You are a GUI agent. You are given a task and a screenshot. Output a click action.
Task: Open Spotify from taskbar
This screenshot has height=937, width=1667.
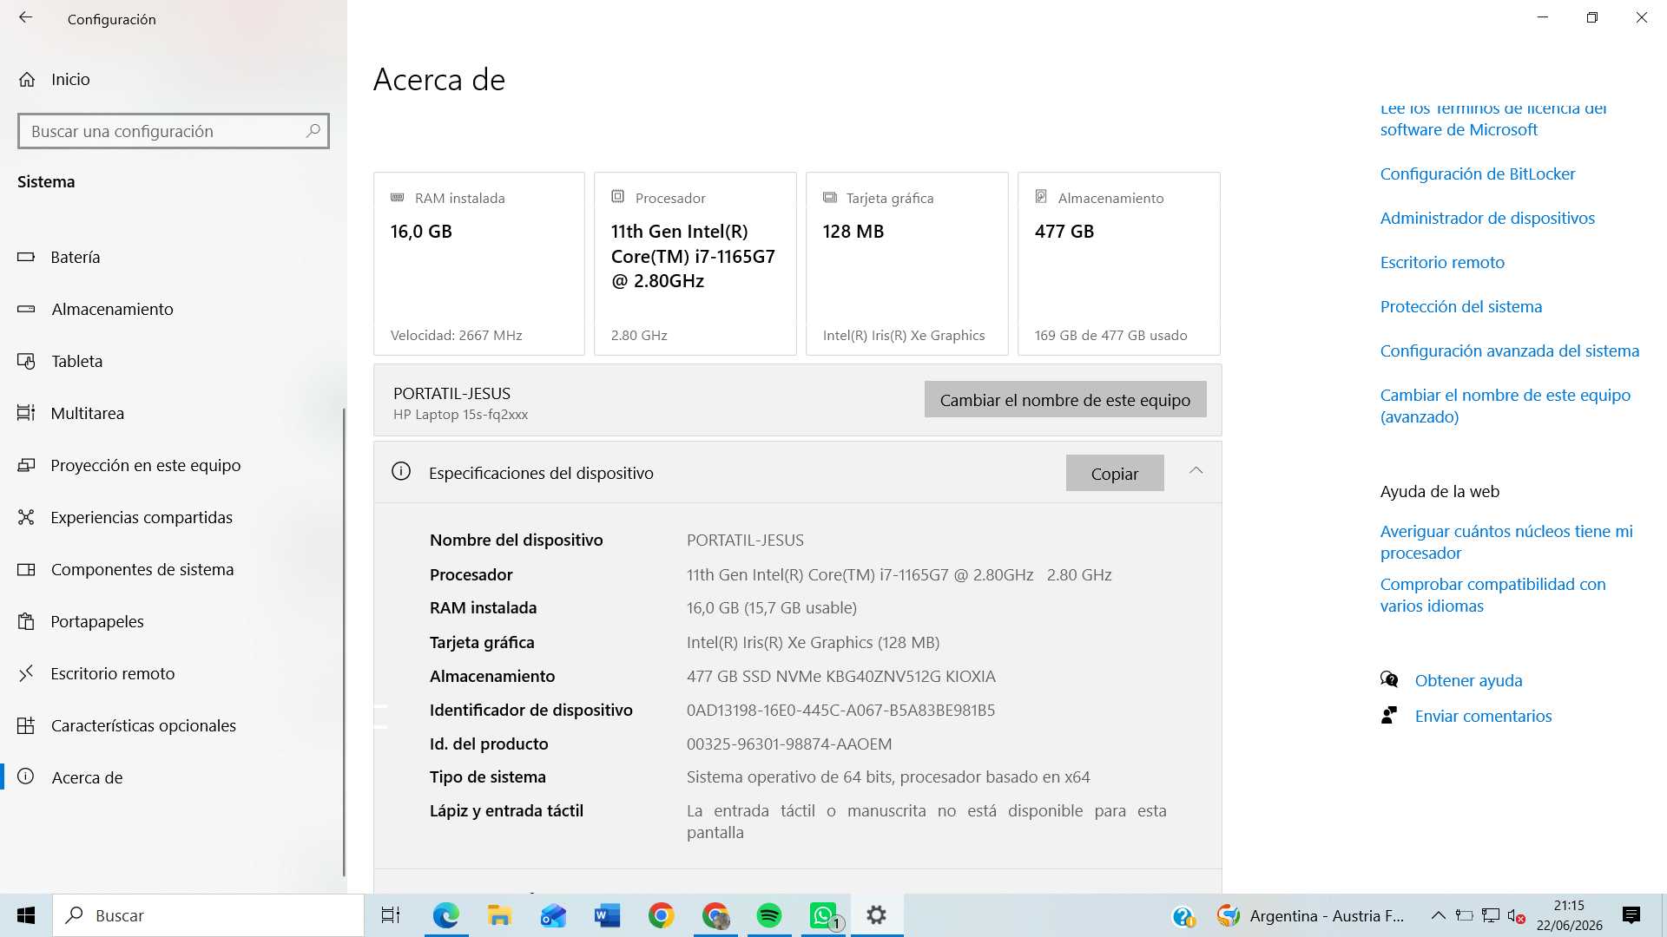[x=769, y=915]
